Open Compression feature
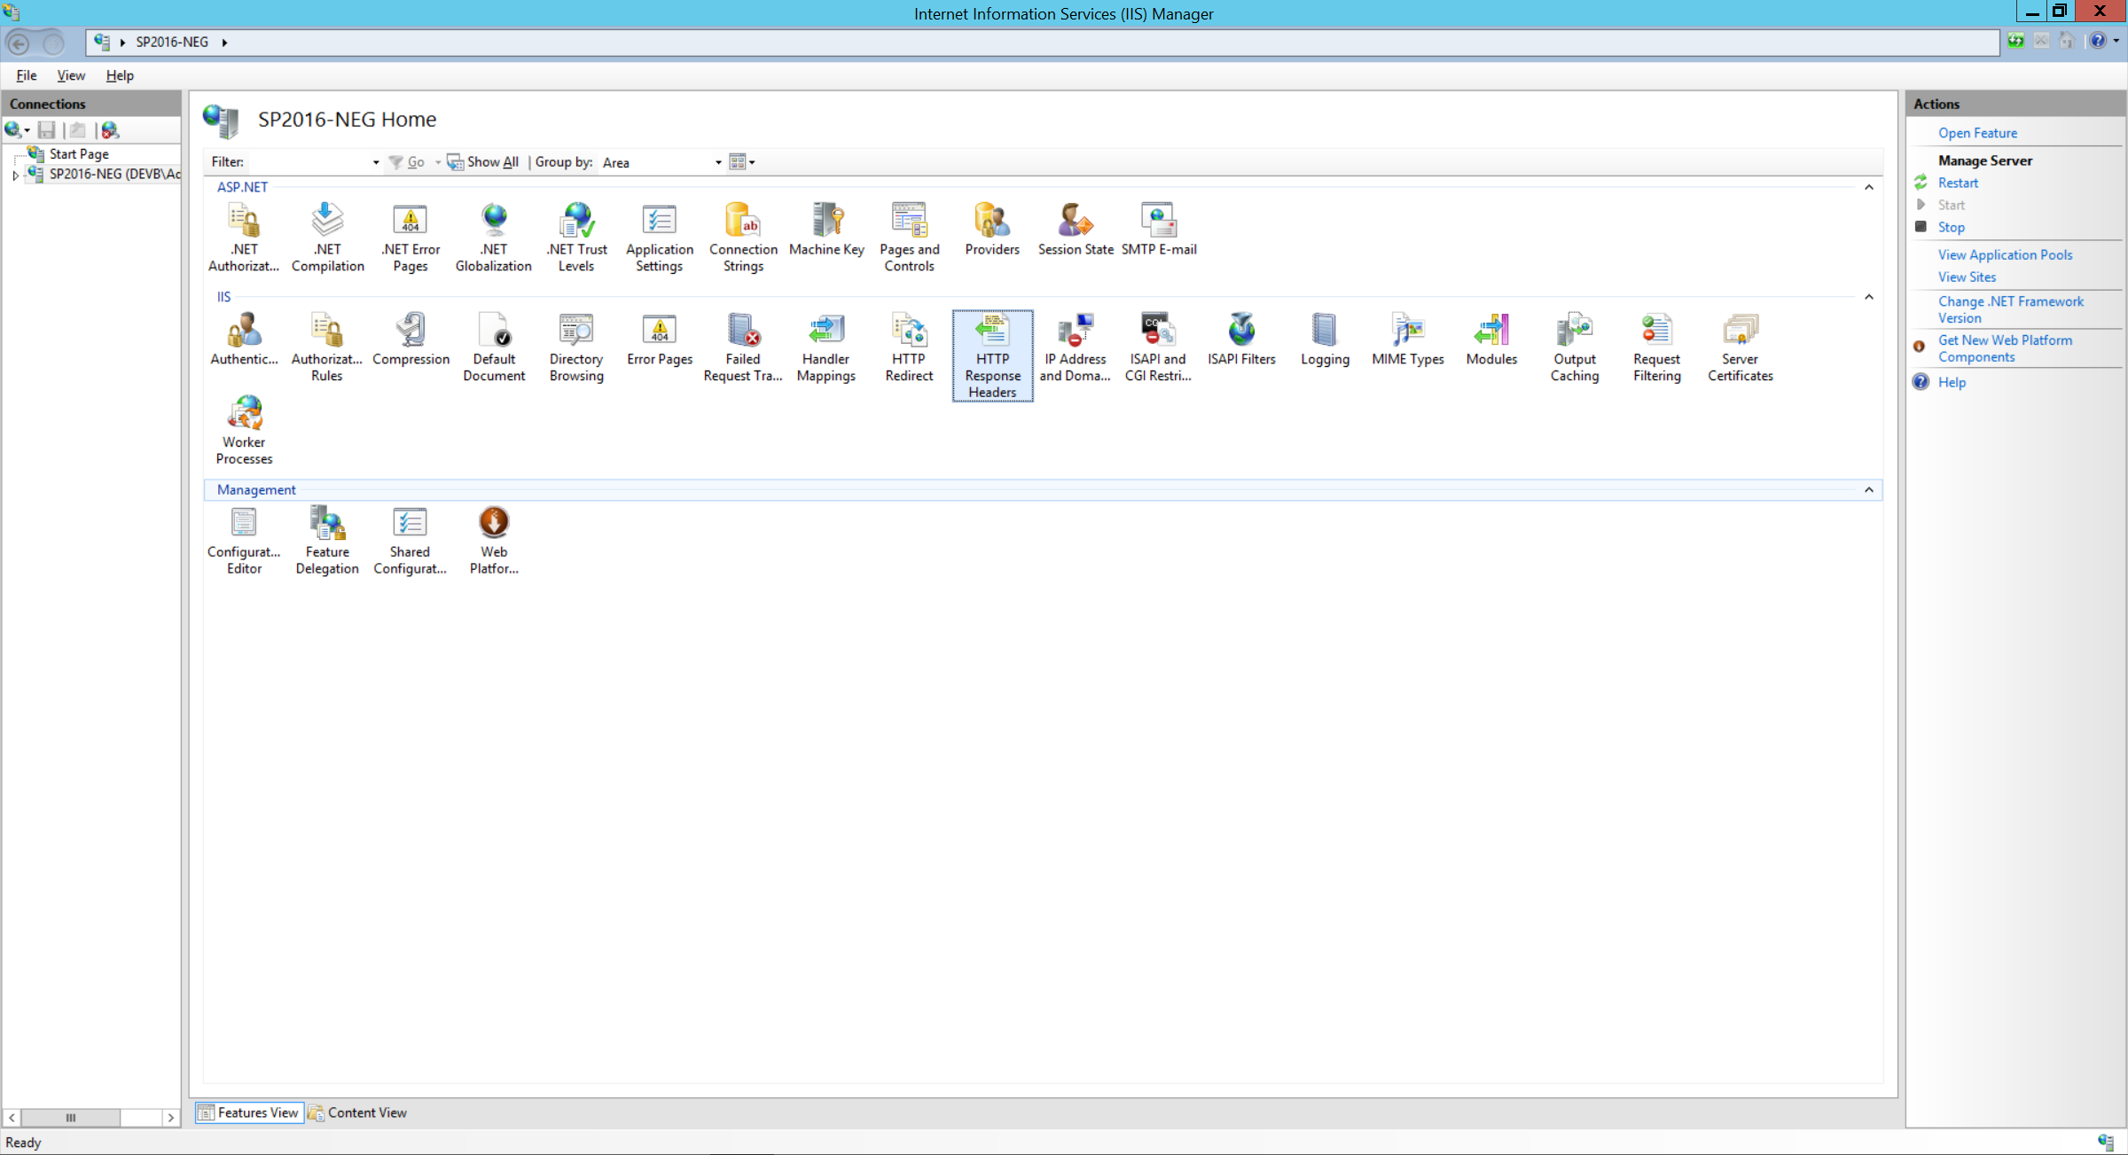Image resolution: width=2128 pixels, height=1155 pixels. [x=411, y=339]
